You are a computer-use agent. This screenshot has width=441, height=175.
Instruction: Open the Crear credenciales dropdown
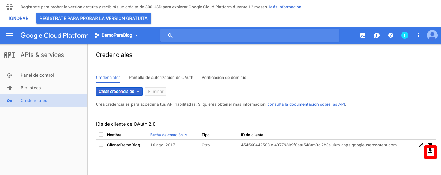119,92
